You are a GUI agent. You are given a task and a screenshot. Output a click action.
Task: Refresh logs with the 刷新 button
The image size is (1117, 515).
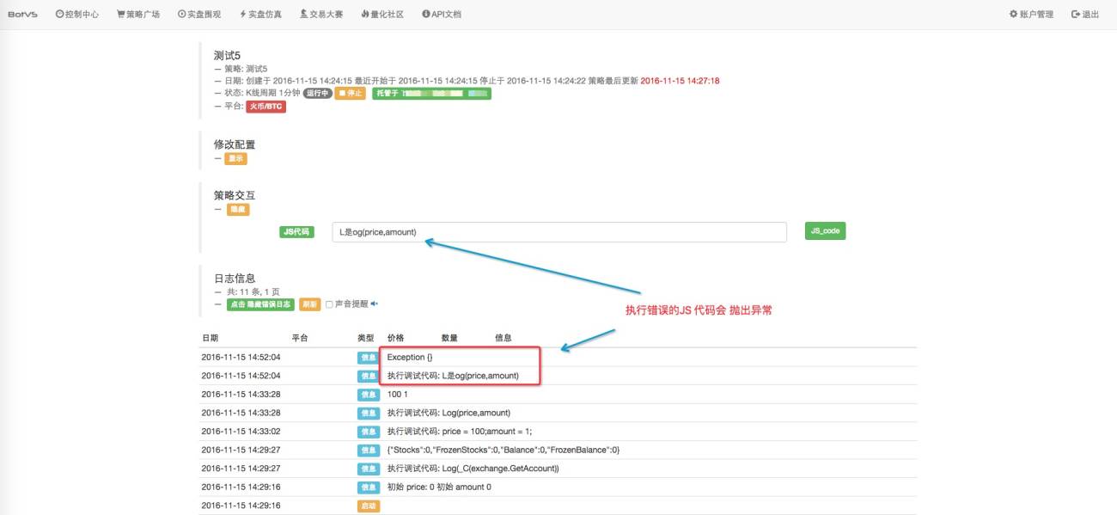coord(310,304)
